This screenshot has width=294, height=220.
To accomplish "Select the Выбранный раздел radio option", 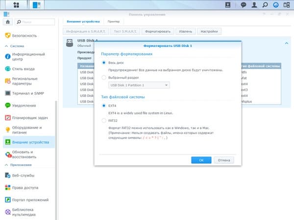I will pyautogui.click(x=104, y=77).
